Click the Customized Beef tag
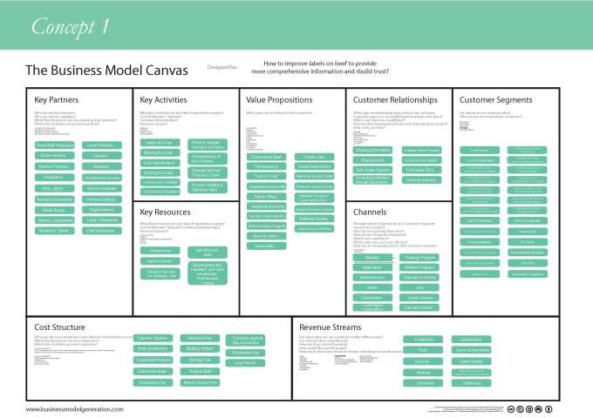 click(267, 156)
